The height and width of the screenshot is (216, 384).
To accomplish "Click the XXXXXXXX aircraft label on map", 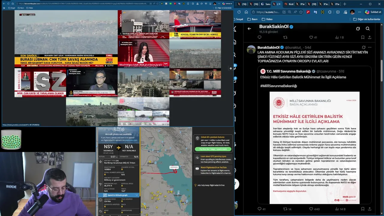I will coord(174,167).
